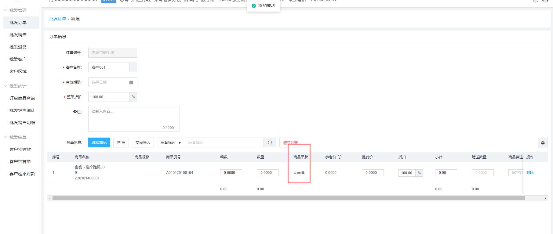This screenshot has width=553, height=234.
Task: Click horizontal scrollbar left arrow
Action: (x=50, y=198)
